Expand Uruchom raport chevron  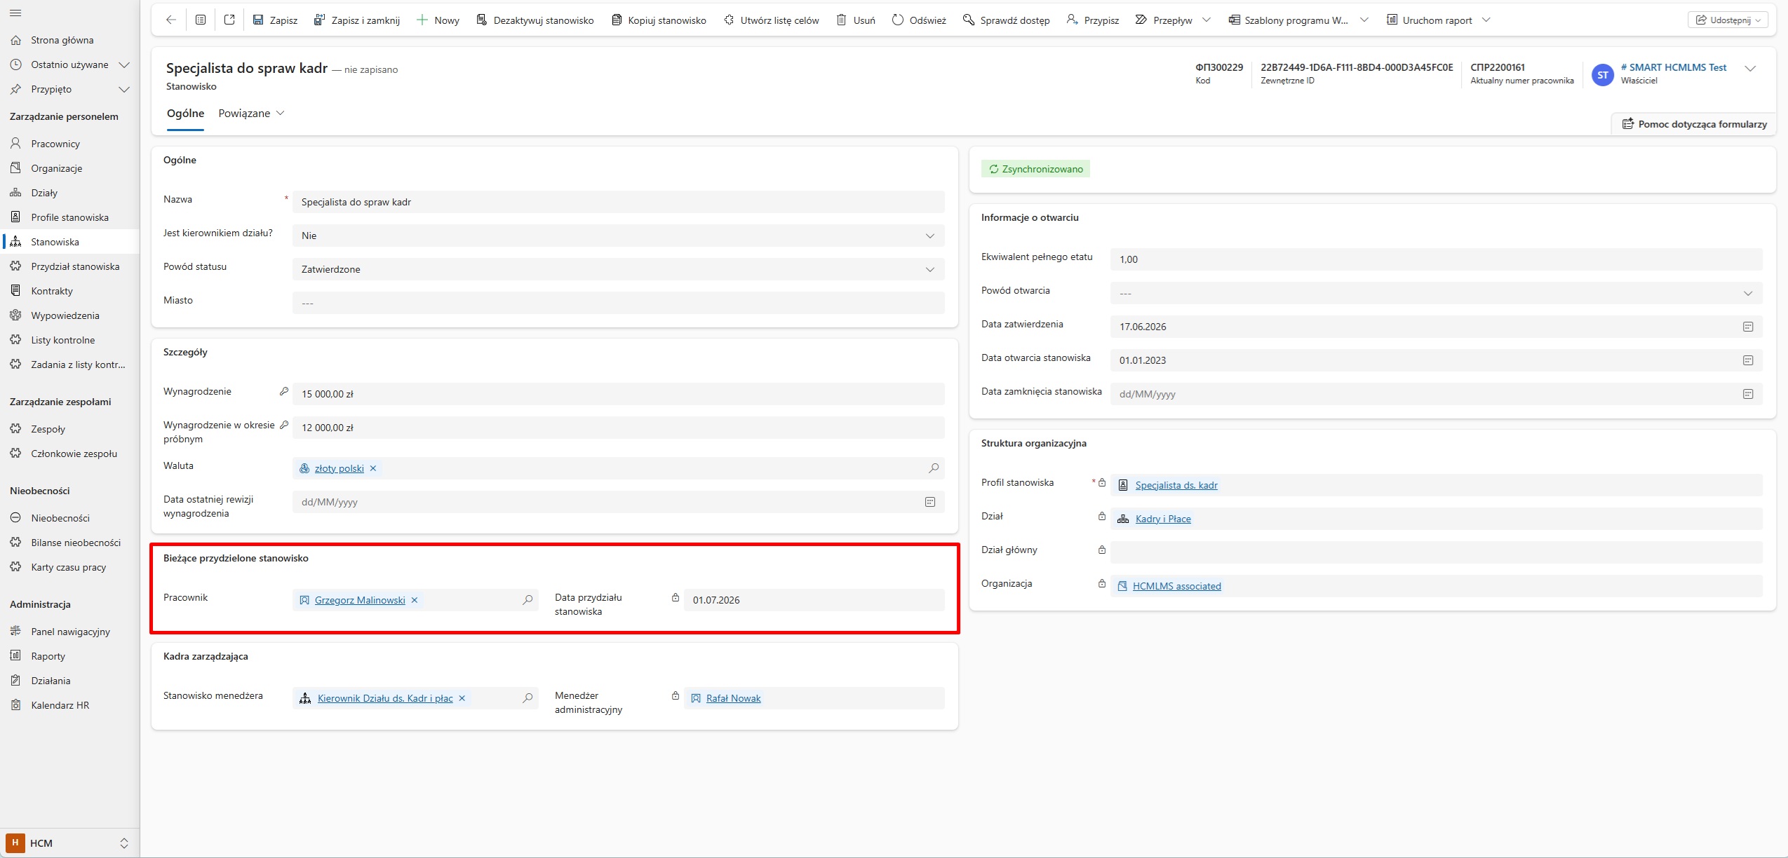click(1486, 20)
